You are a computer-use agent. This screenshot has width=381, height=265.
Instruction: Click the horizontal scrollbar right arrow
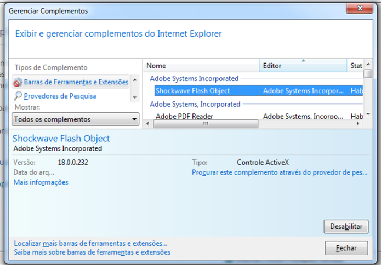coord(357,124)
